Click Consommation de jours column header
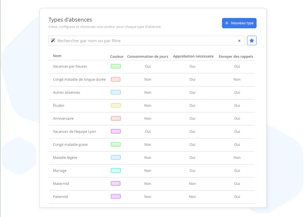The height and width of the screenshot is (217, 306). click(148, 56)
